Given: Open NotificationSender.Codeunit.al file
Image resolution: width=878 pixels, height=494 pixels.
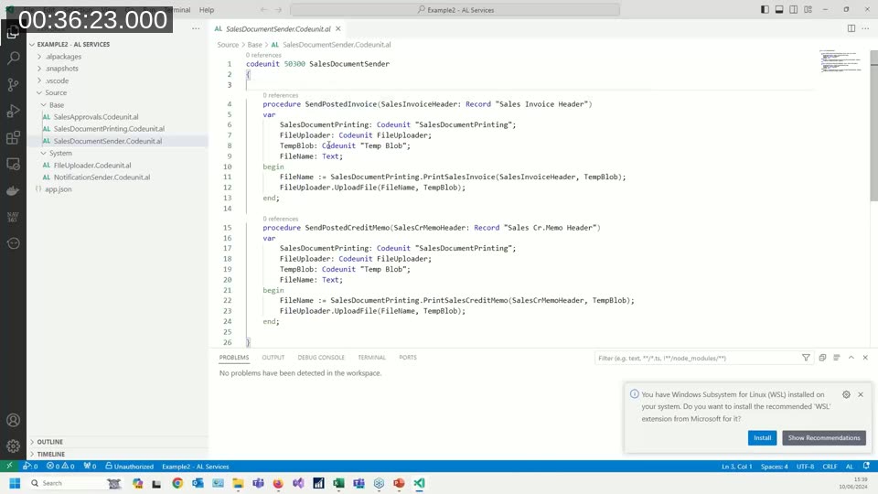Looking at the screenshot, I should (102, 177).
